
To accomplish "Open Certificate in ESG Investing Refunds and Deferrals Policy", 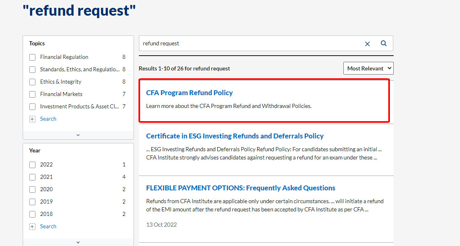I will pyautogui.click(x=235, y=136).
